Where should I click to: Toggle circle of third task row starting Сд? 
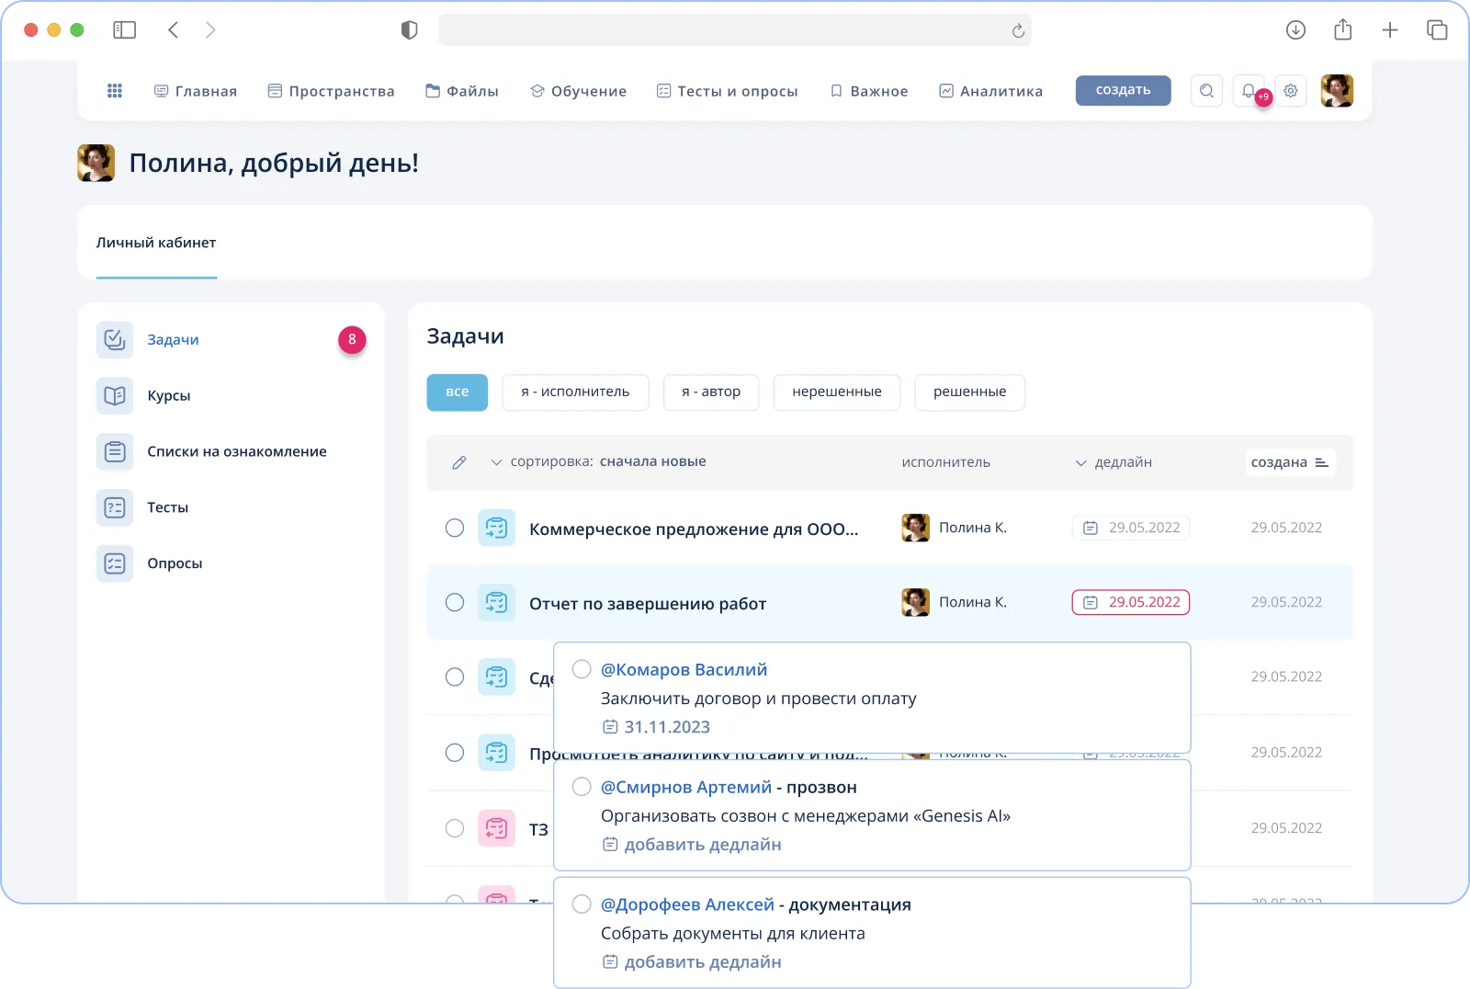point(455,677)
